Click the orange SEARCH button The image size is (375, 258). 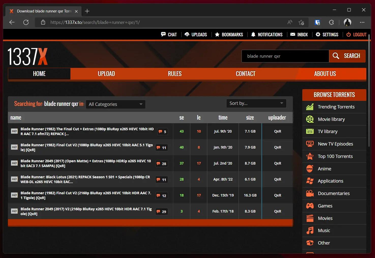(347, 56)
